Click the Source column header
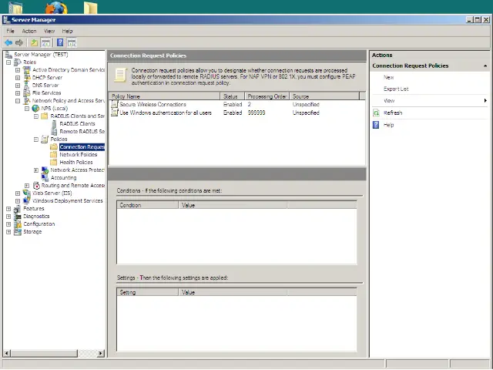The width and height of the screenshot is (493, 370). pyautogui.click(x=324, y=96)
